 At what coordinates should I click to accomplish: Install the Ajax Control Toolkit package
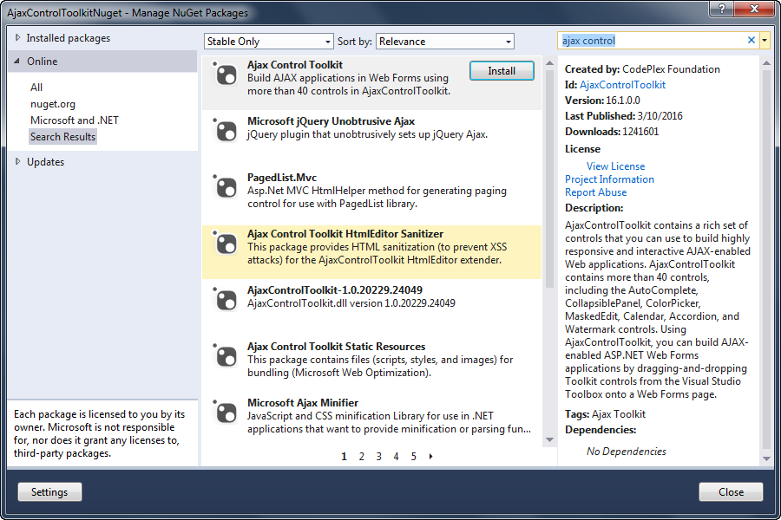(502, 71)
